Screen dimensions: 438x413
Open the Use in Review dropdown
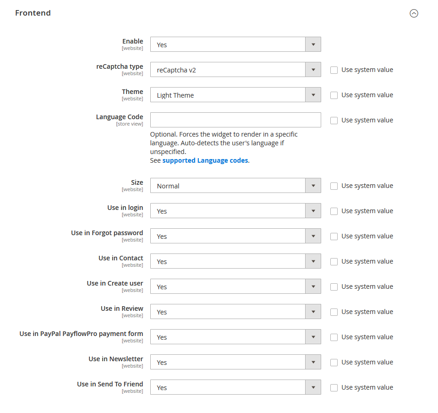coord(235,312)
